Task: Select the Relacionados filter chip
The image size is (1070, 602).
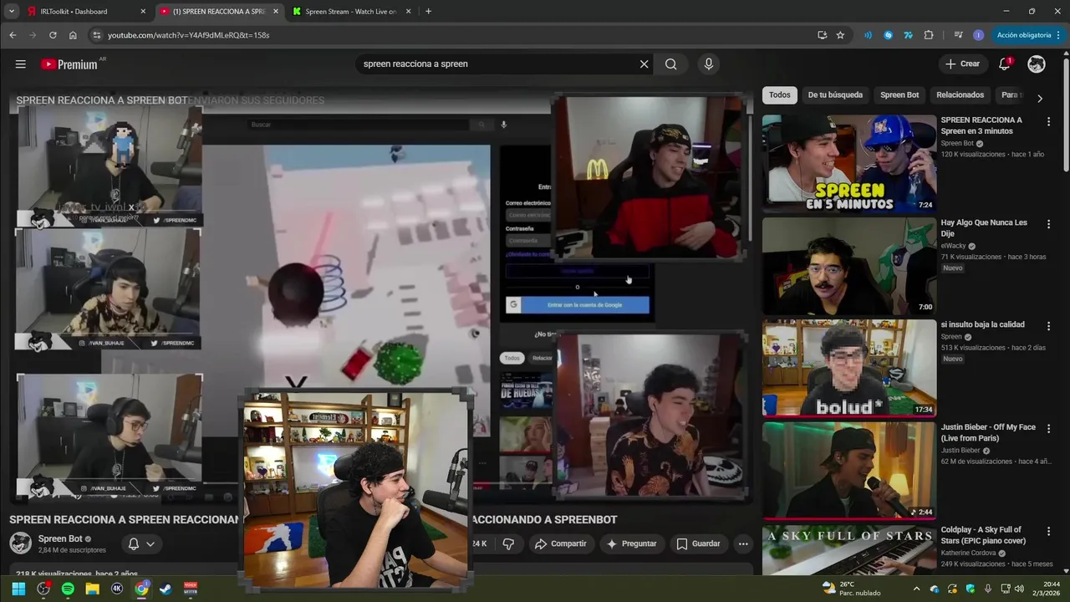Action: coord(960,95)
